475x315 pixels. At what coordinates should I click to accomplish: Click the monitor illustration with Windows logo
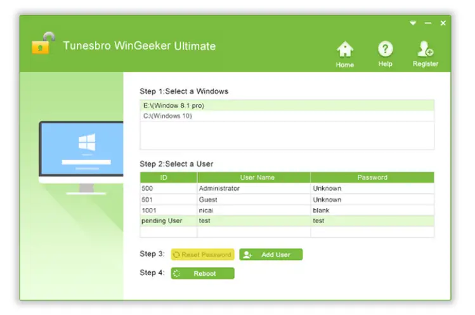pos(81,157)
